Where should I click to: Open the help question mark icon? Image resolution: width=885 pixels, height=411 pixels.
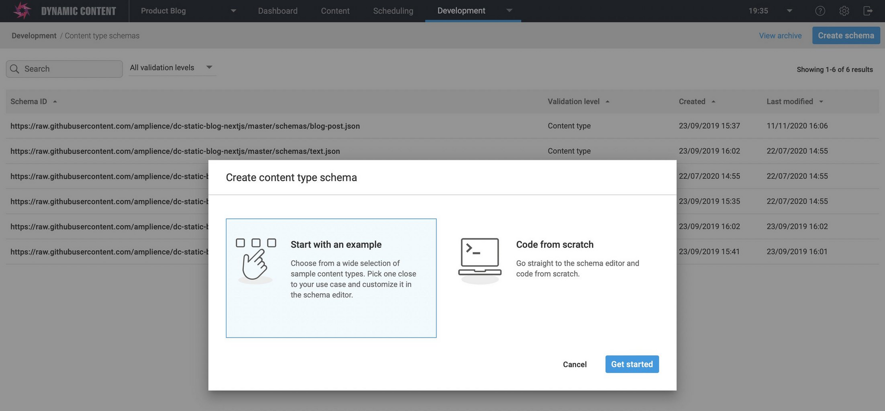[x=820, y=11]
